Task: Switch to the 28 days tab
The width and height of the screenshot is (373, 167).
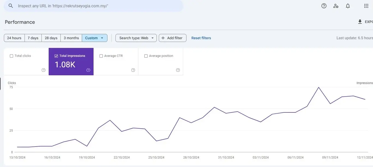Action: click(x=51, y=38)
